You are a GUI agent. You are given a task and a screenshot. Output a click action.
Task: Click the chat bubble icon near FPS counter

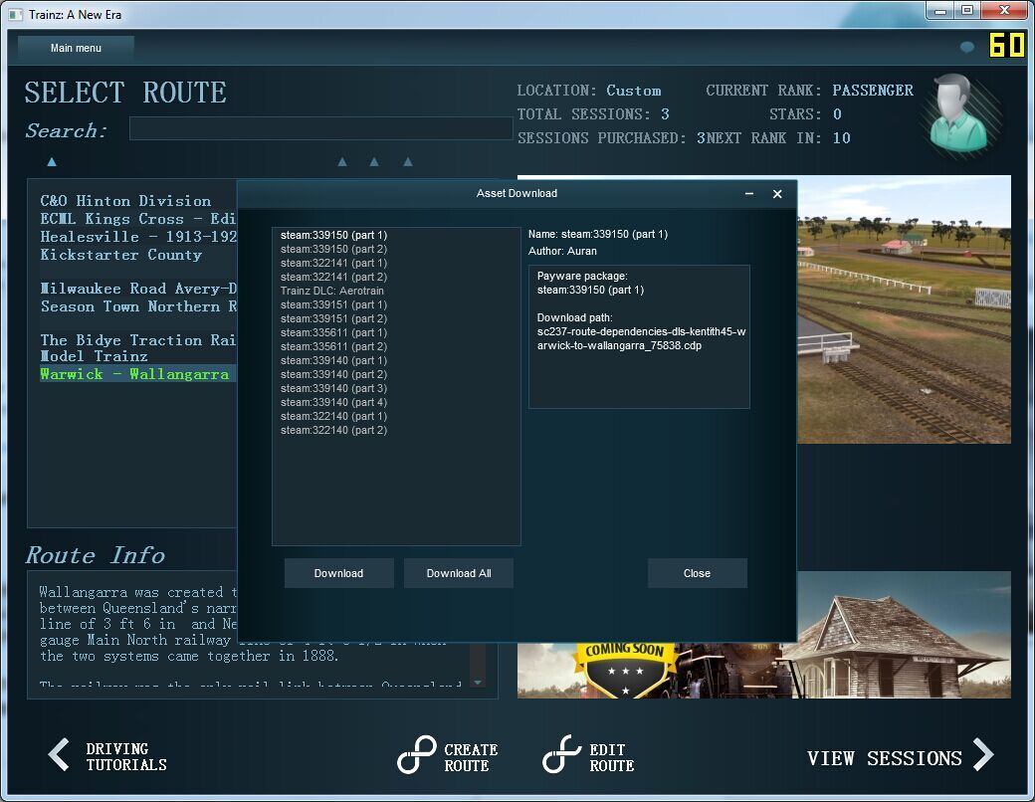click(x=967, y=48)
